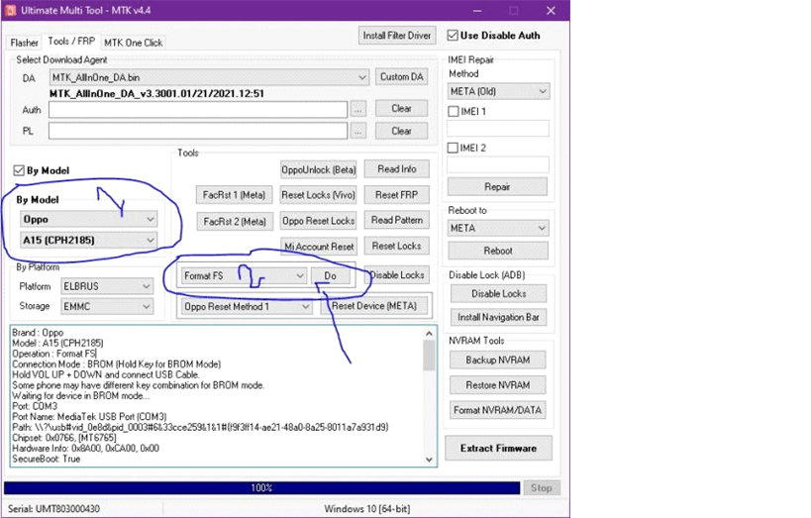This screenshot has height=518, width=811.
Task: Click the Do button
Action: coord(331,275)
